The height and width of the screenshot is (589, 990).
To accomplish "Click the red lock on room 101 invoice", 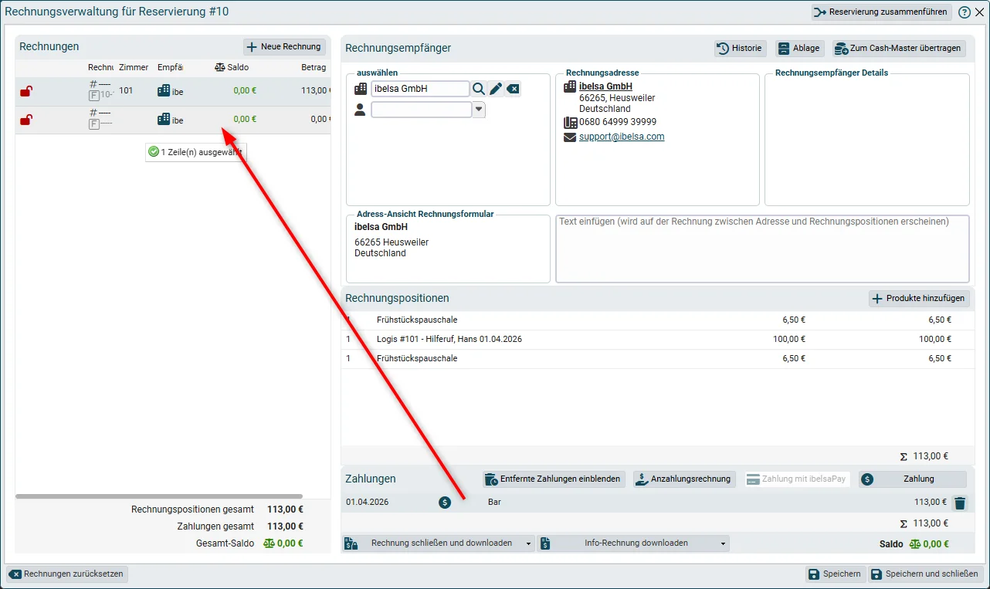I will click(x=26, y=91).
